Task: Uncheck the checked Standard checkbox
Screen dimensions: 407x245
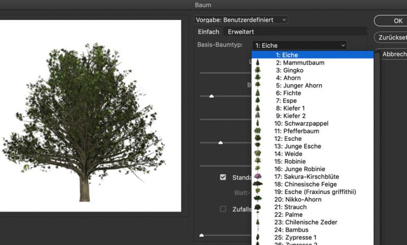Action: (x=223, y=177)
